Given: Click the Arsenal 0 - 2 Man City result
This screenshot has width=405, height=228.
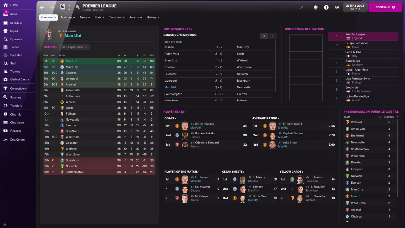Looking at the screenshot, I should pos(219,47).
